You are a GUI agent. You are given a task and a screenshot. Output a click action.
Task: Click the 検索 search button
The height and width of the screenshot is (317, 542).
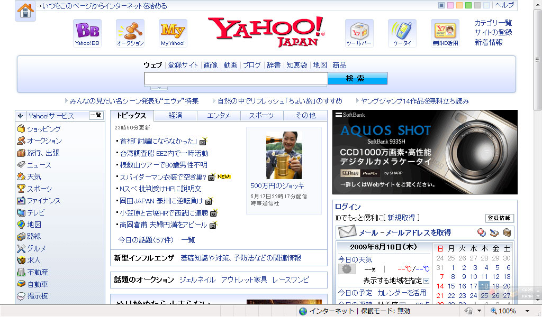357,78
